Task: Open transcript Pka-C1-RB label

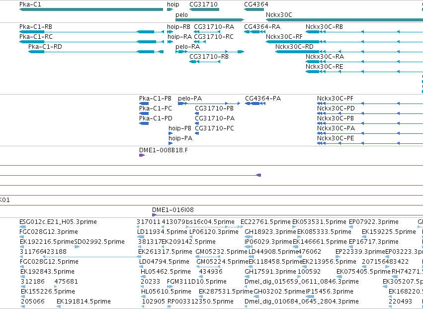Action: (x=36, y=27)
